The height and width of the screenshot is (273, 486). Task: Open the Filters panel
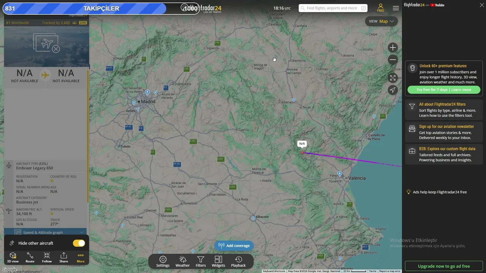[201, 261]
